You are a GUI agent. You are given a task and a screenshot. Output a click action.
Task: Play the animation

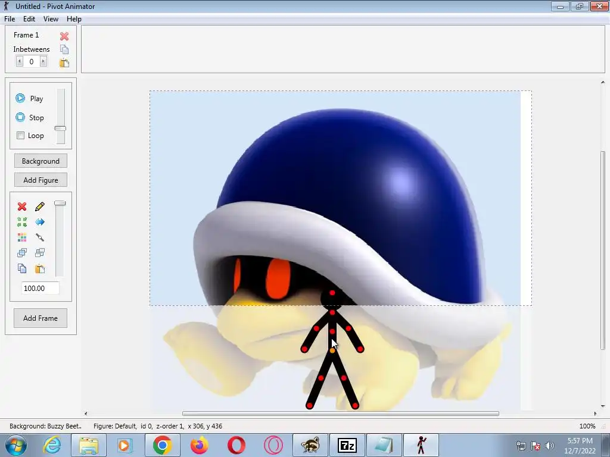(29, 98)
